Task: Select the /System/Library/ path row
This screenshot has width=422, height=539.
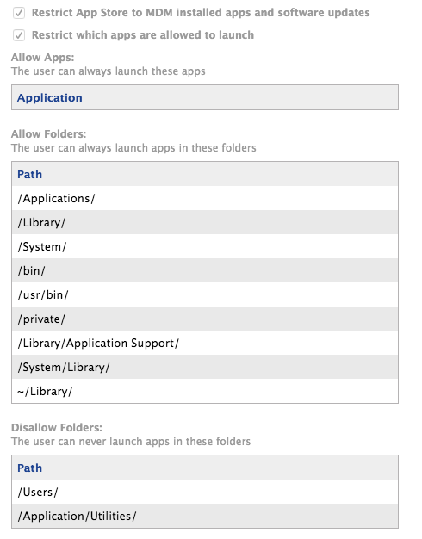Action: [205, 367]
